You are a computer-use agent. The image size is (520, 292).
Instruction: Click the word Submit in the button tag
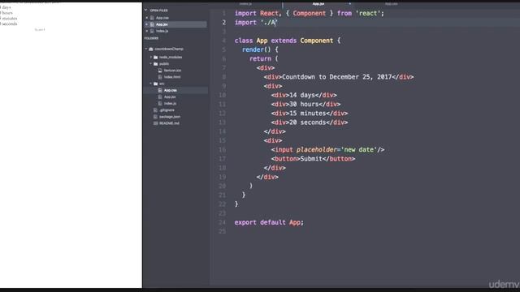311,159
